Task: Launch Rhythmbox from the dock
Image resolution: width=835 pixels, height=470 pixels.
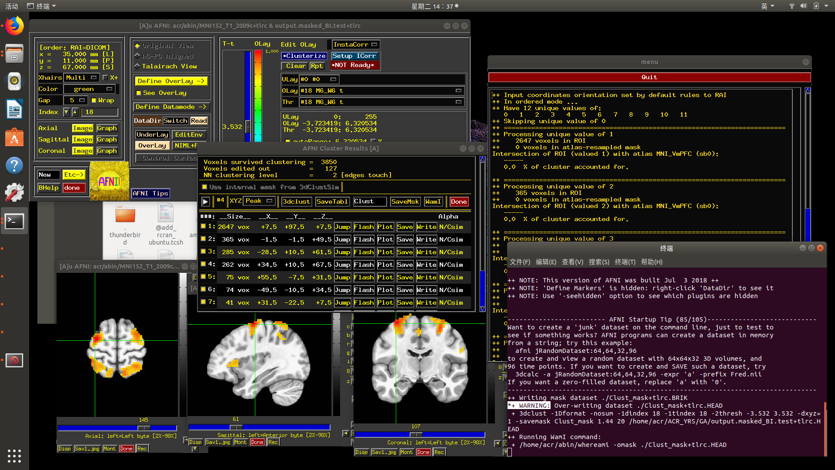Action: click(x=14, y=81)
